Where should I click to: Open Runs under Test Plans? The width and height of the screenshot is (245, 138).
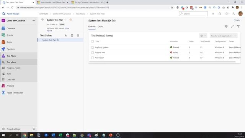click(x=9, y=74)
